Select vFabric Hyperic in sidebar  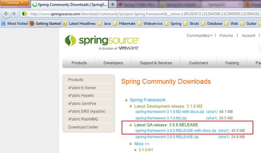point(88,95)
